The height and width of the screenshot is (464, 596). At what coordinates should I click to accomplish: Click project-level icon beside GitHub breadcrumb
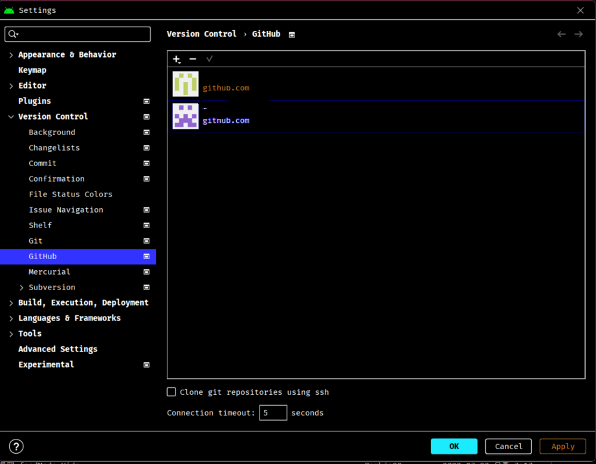tap(292, 35)
